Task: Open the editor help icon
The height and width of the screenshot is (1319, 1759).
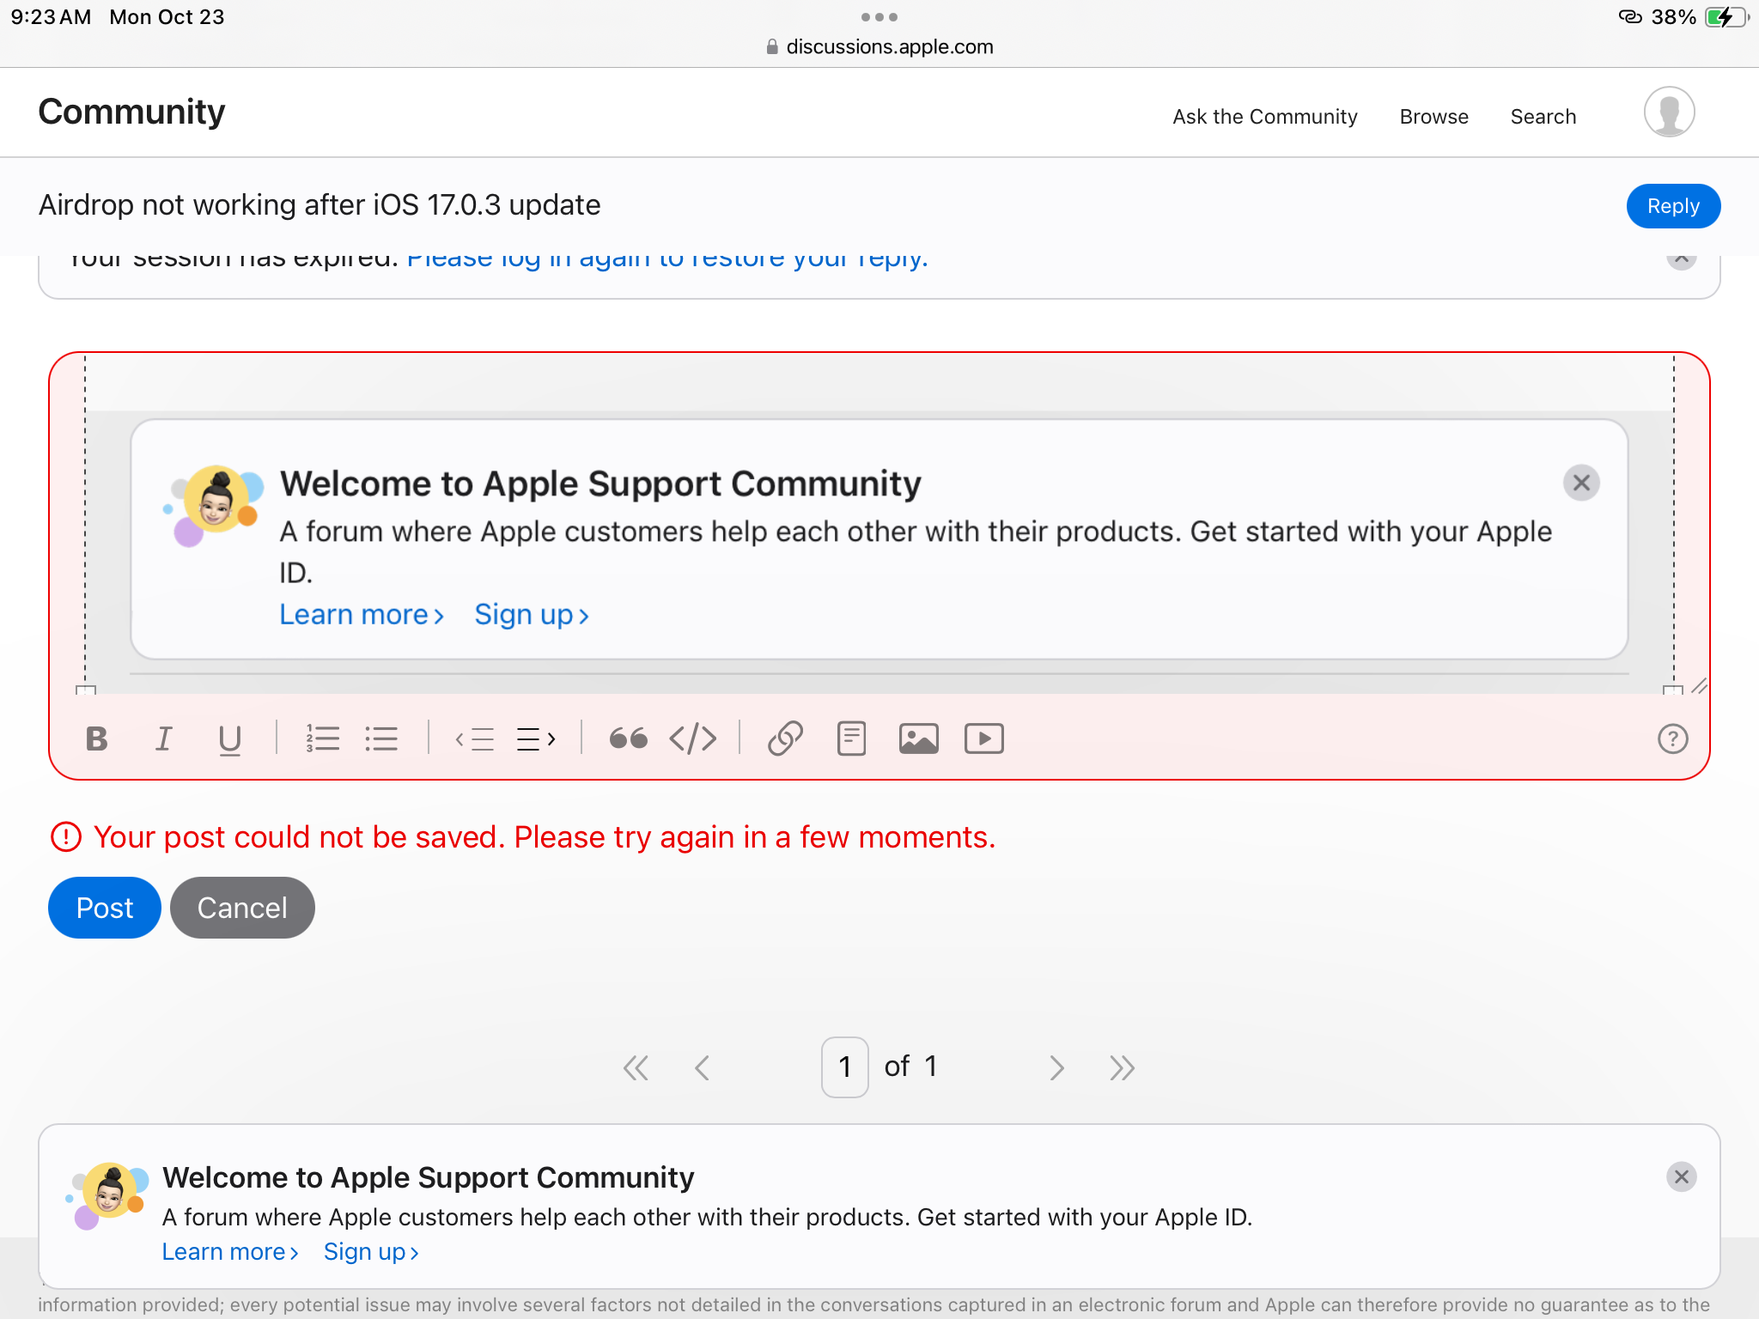Action: pos(1672,739)
